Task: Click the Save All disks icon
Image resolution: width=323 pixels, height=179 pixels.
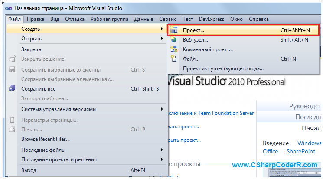Action: click(x=12, y=89)
